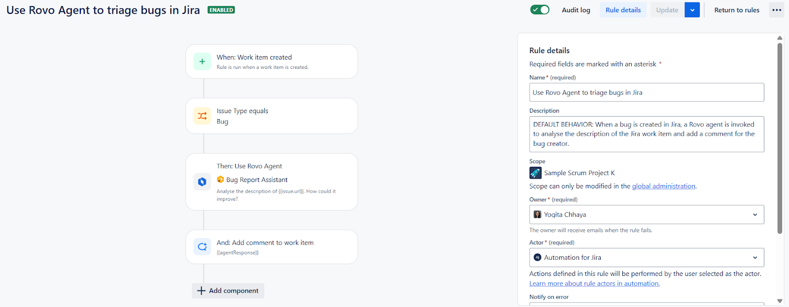Click the scrollbar down arrow
The image size is (789, 307).
780,301
